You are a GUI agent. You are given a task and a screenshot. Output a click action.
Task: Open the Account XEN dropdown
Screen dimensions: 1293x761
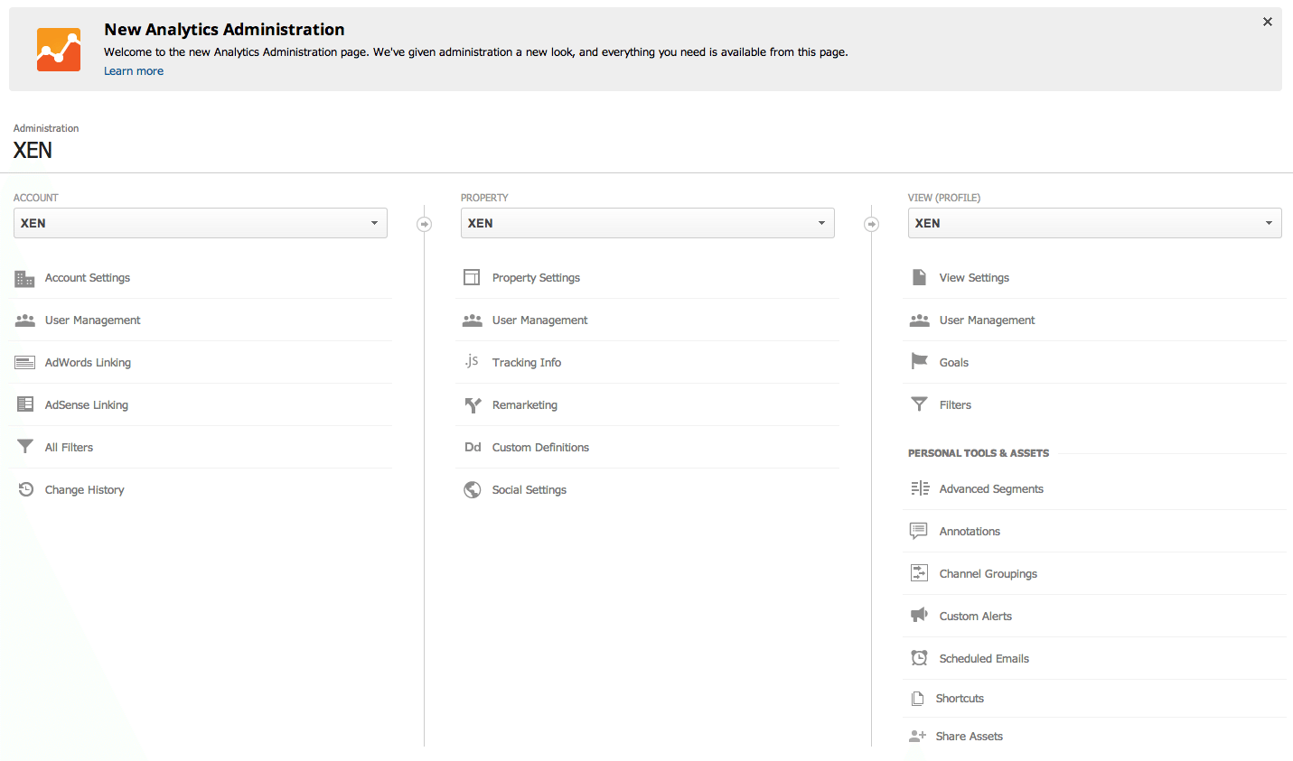pyautogui.click(x=200, y=223)
